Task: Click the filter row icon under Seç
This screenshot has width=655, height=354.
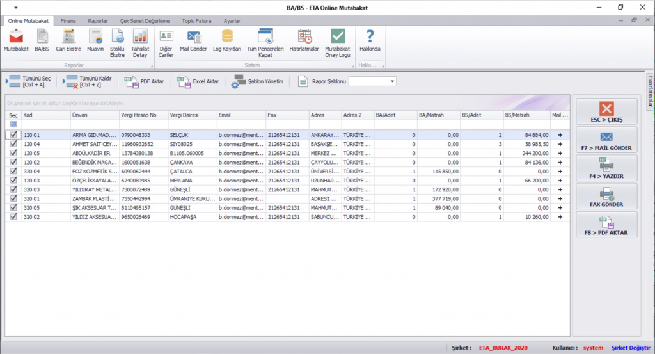Action: [x=13, y=124]
